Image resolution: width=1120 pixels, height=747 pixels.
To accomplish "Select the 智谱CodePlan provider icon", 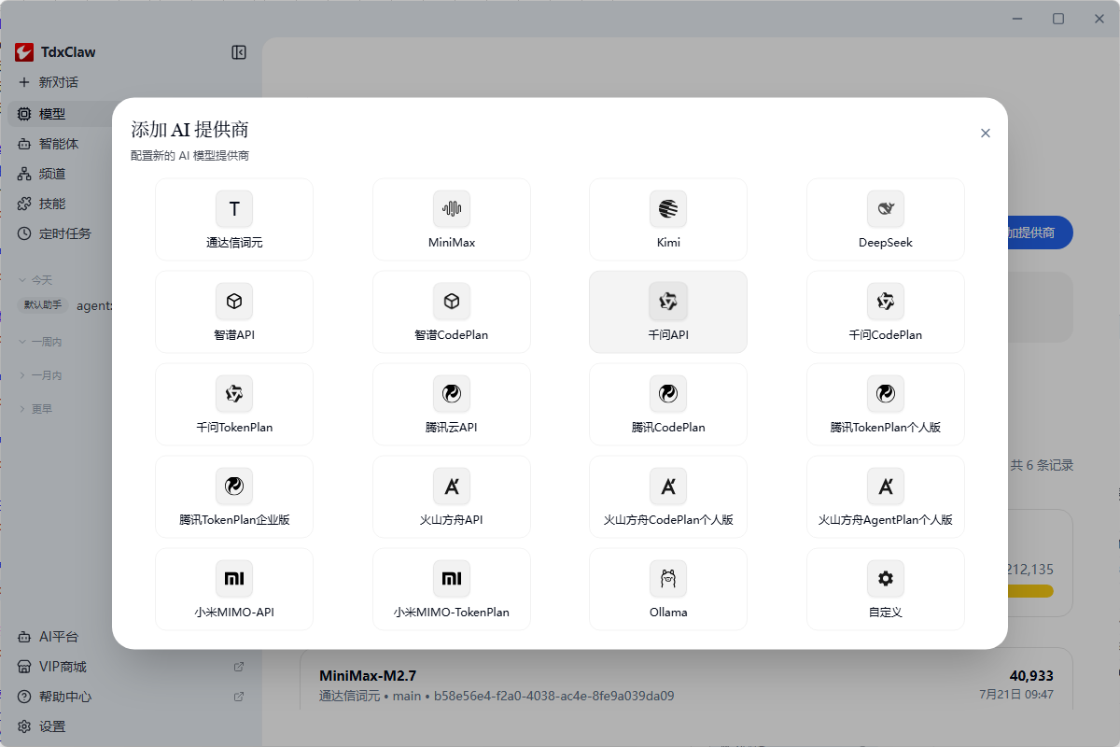I will [x=452, y=302].
